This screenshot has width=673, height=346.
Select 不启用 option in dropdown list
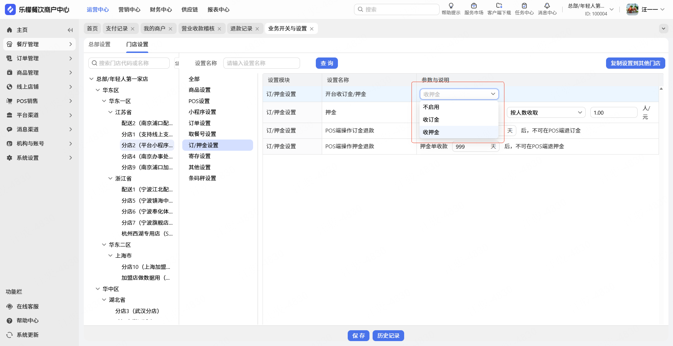(431, 107)
